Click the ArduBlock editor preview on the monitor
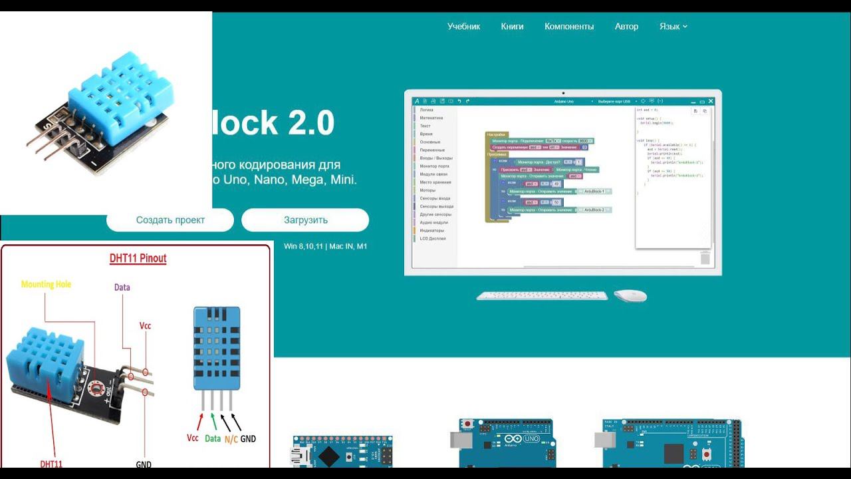 [563, 182]
